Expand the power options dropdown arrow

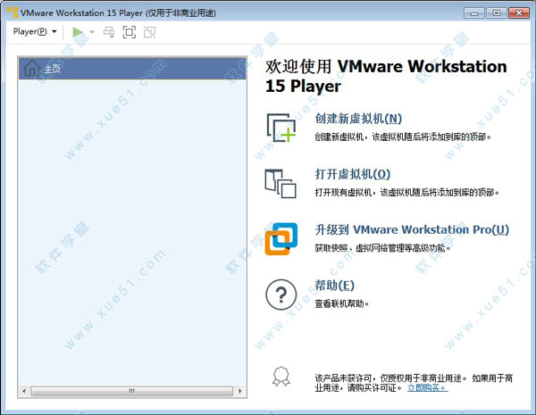coord(92,32)
